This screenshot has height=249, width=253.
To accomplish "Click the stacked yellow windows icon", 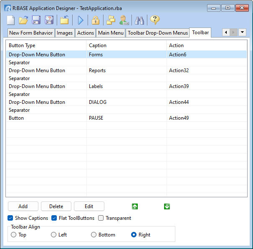I will pyautogui.click(x=111, y=20).
